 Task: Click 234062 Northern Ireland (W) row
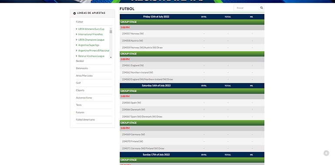click(x=192, y=73)
